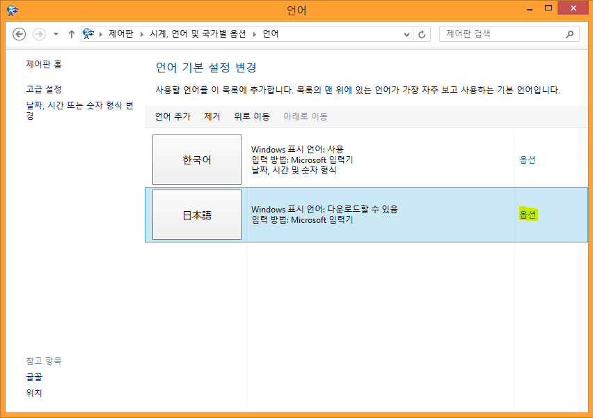The width and height of the screenshot is (593, 418).
Task: Click the text '날짜, 시간 및 숫자 형식'
Action: tap(294, 171)
